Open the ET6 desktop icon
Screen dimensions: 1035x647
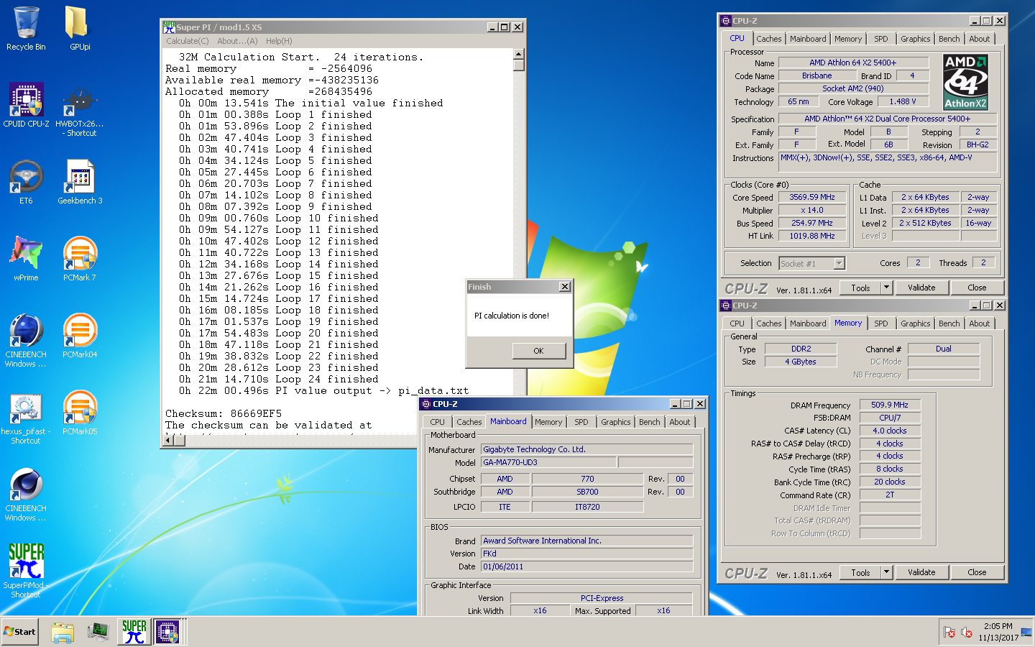[x=26, y=182]
